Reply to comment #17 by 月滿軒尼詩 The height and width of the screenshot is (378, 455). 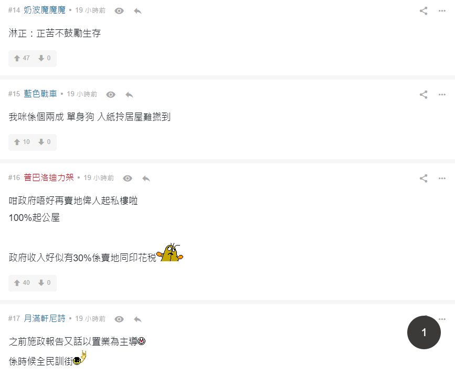pos(137,319)
